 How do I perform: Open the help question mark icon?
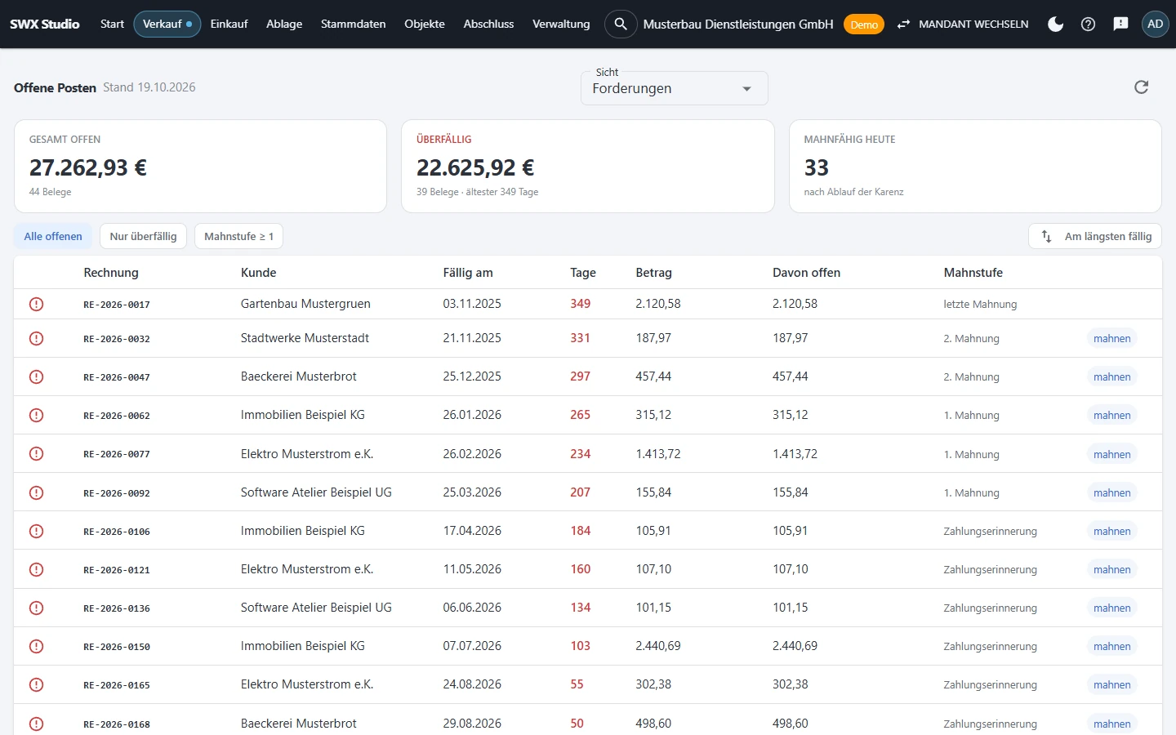pyautogui.click(x=1088, y=24)
